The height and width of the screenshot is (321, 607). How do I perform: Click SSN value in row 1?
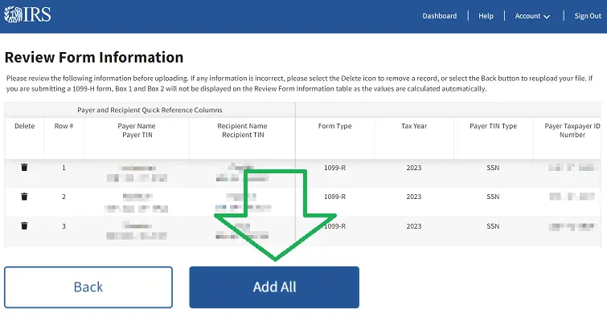point(493,168)
